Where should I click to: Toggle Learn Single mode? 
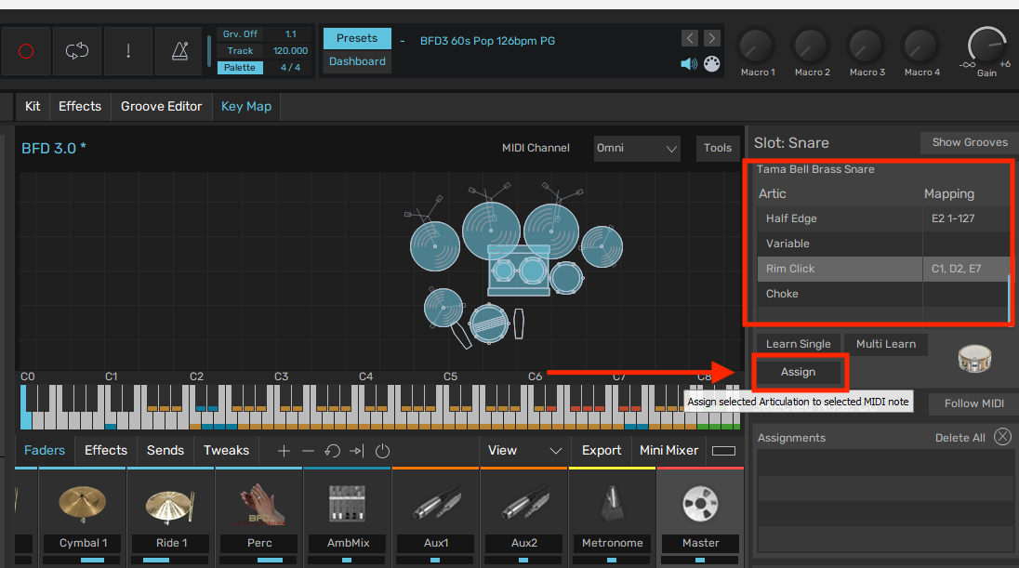click(798, 344)
